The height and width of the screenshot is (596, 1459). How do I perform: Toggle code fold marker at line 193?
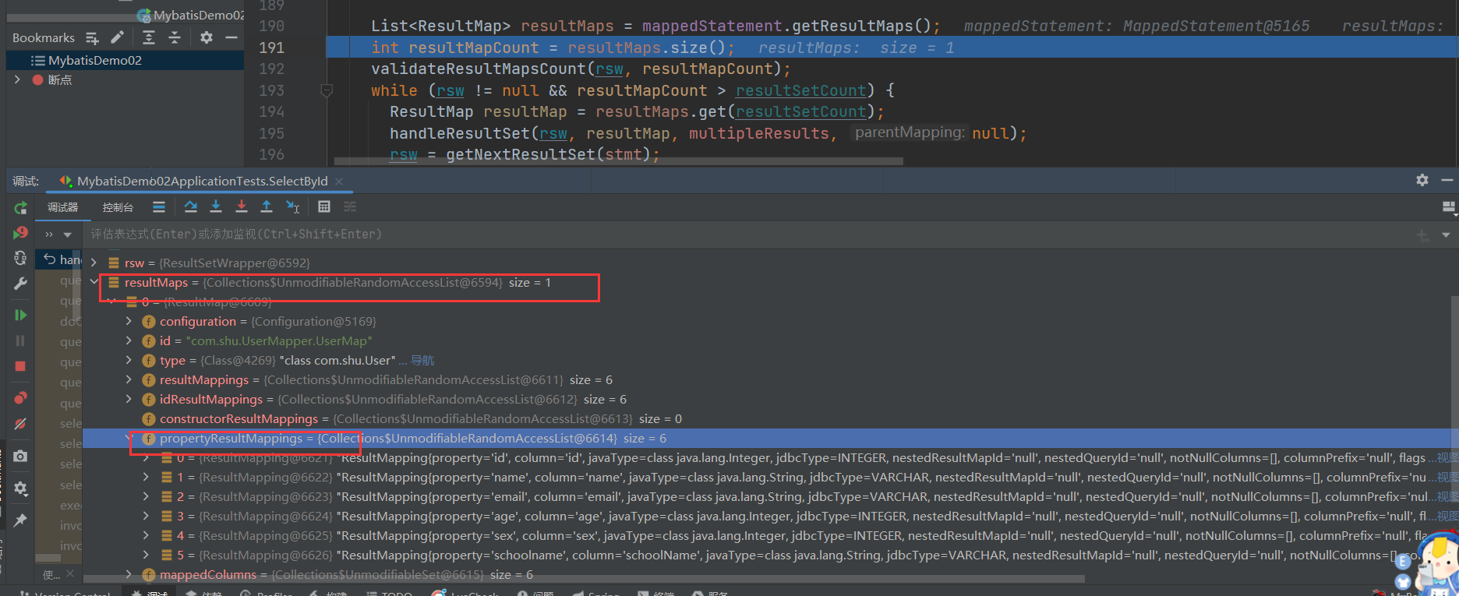tap(327, 90)
